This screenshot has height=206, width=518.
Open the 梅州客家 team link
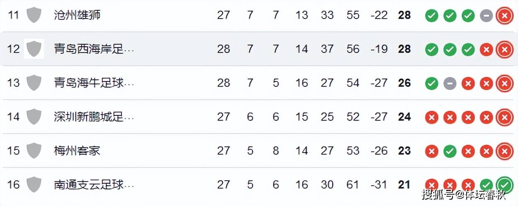pyautogui.click(x=77, y=151)
